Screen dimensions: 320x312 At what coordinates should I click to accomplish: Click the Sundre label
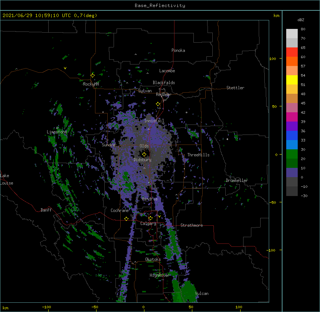tap(108, 145)
